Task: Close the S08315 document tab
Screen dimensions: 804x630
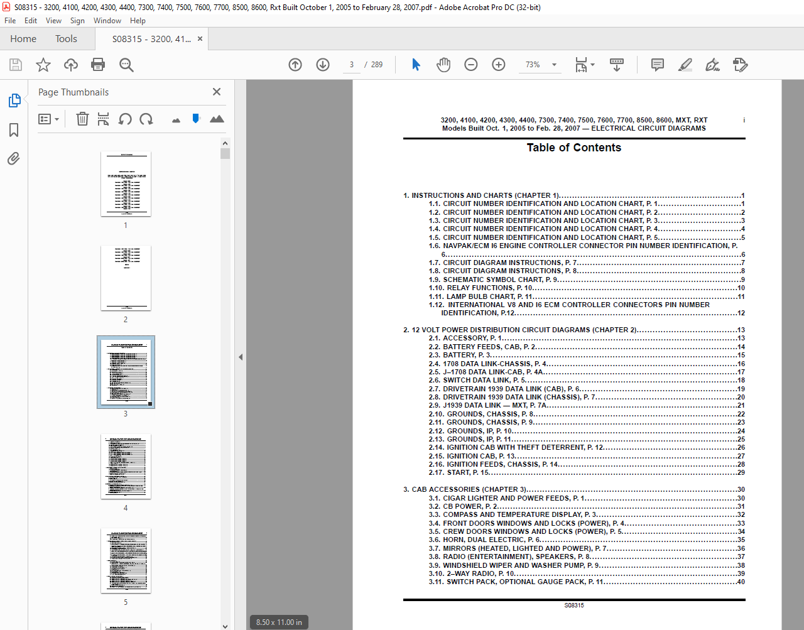Action: click(x=200, y=39)
